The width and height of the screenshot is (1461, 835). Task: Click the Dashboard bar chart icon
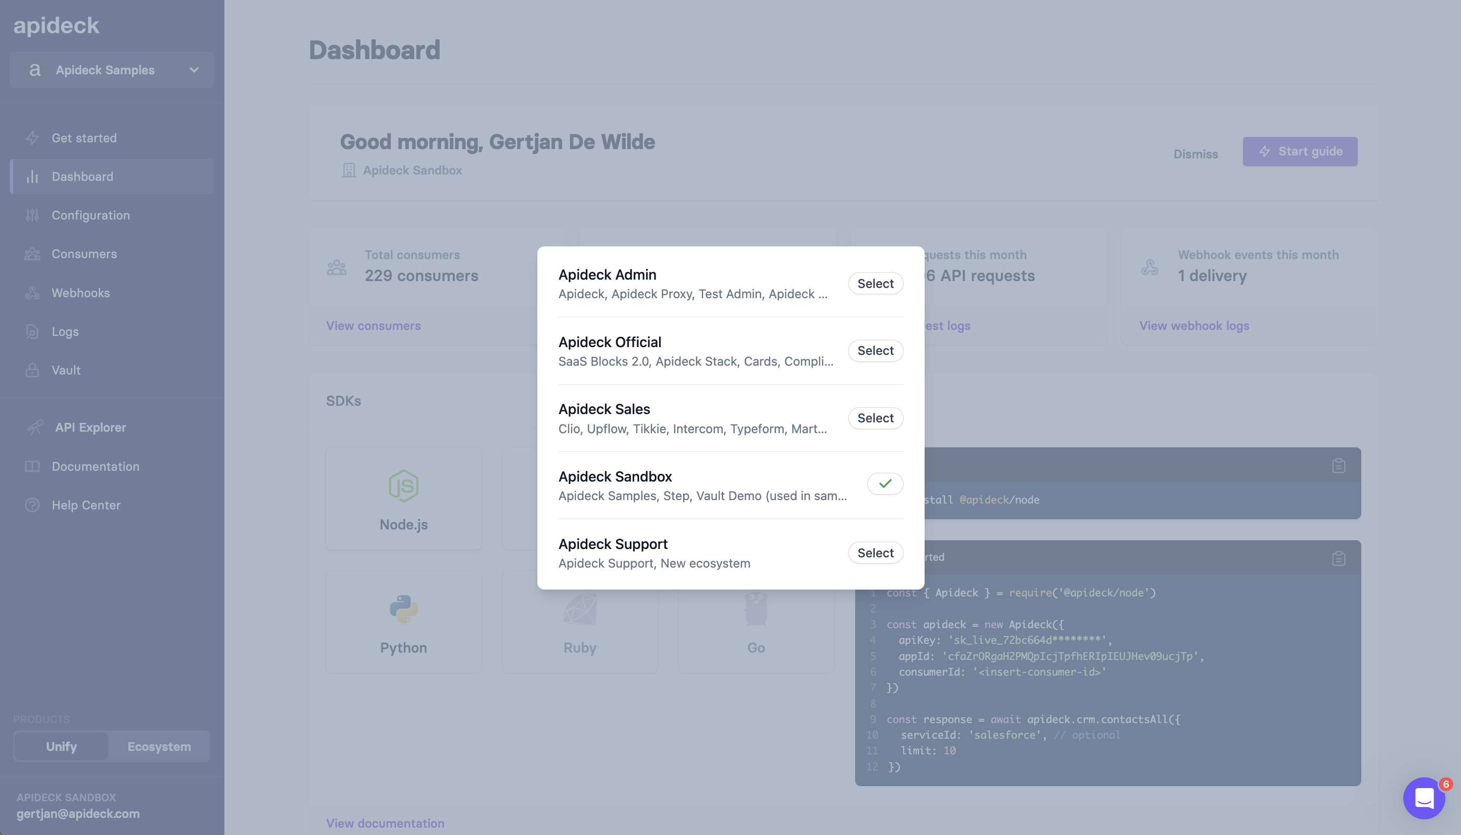(32, 176)
